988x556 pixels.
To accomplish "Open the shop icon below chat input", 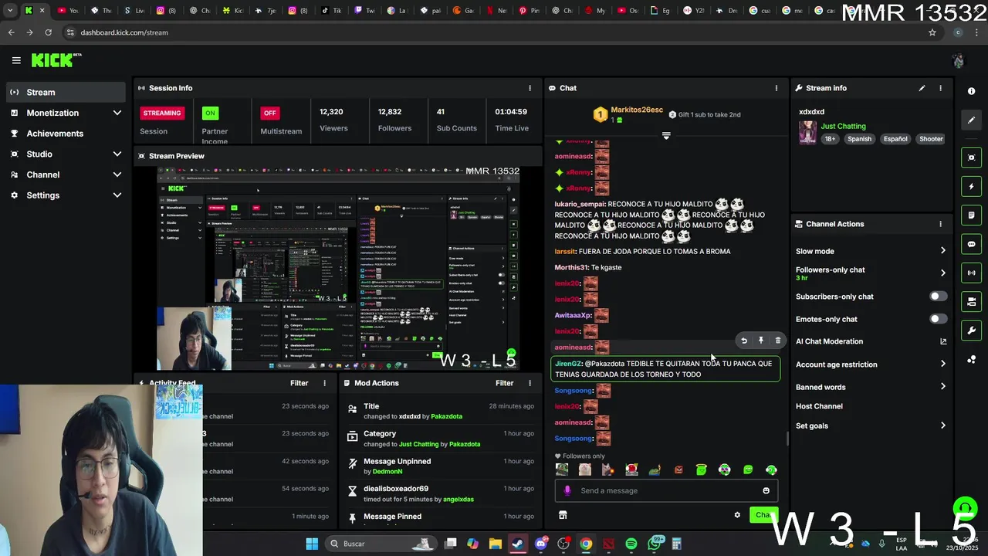I will 563,515.
